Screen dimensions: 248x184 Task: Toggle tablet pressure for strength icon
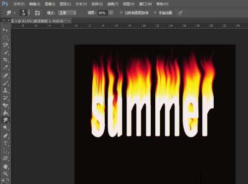click(x=180, y=13)
